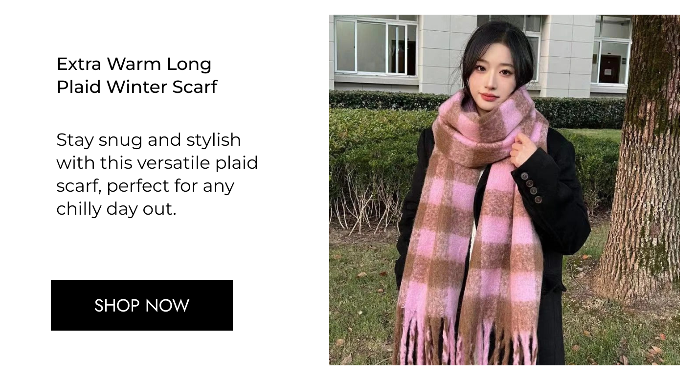Click the dark door in the right window
This screenshot has height=380, width=696.
[610, 69]
